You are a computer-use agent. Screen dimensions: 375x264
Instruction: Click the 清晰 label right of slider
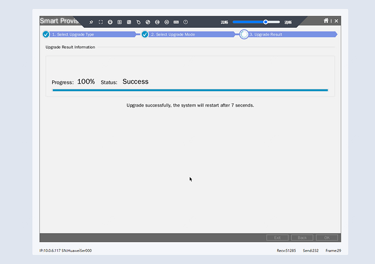point(288,22)
